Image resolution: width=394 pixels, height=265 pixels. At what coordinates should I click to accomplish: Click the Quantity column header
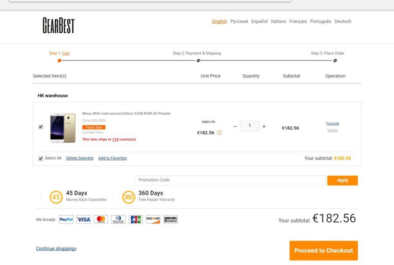(x=251, y=76)
